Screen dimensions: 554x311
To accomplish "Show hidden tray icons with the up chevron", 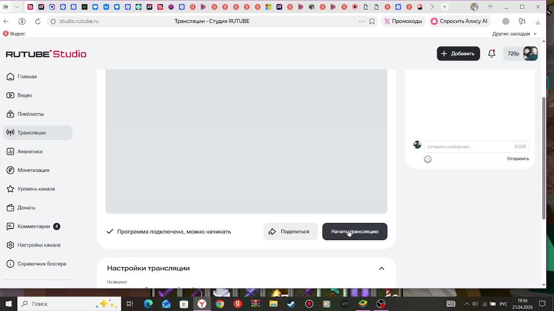I will 467,304.
